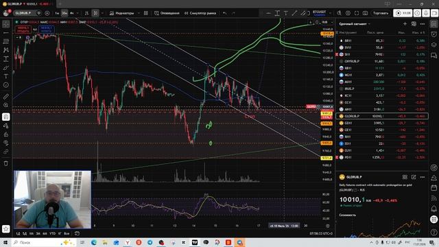Viewport: 439px width, 247px height.
Task: Select the Text tool in left sidebar
Action: point(6,76)
